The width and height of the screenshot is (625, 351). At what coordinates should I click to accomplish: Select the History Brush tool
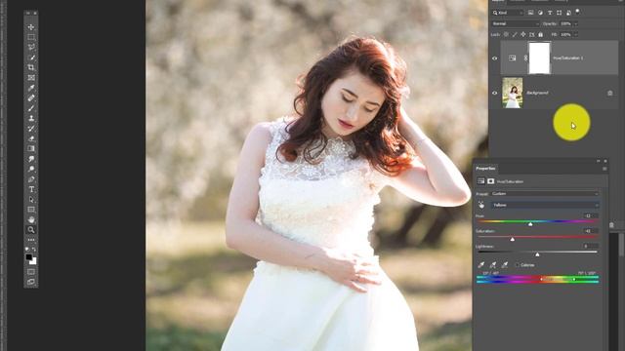pyautogui.click(x=31, y=129)
